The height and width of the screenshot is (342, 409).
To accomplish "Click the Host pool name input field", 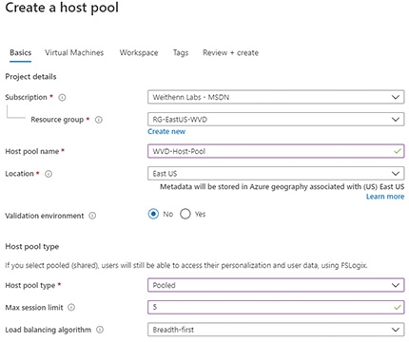I will (276, 151).
